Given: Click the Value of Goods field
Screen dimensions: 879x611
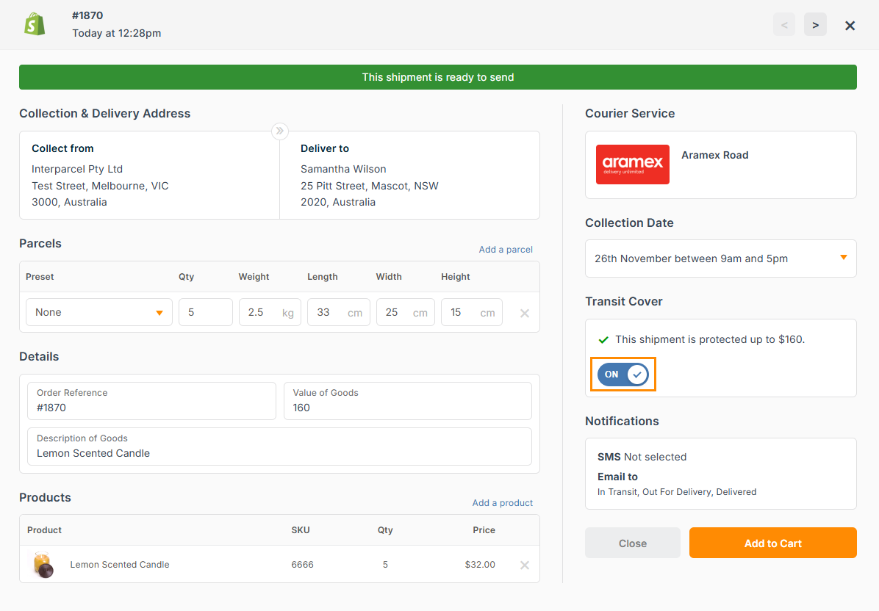Looking at the screenshot, I should click(x=407, y=401).
